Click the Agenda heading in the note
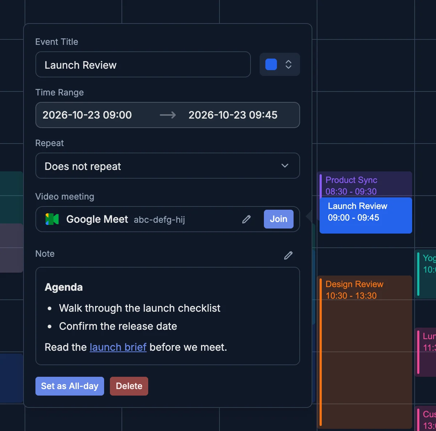The image size is (436, 431). pos(64,287)
